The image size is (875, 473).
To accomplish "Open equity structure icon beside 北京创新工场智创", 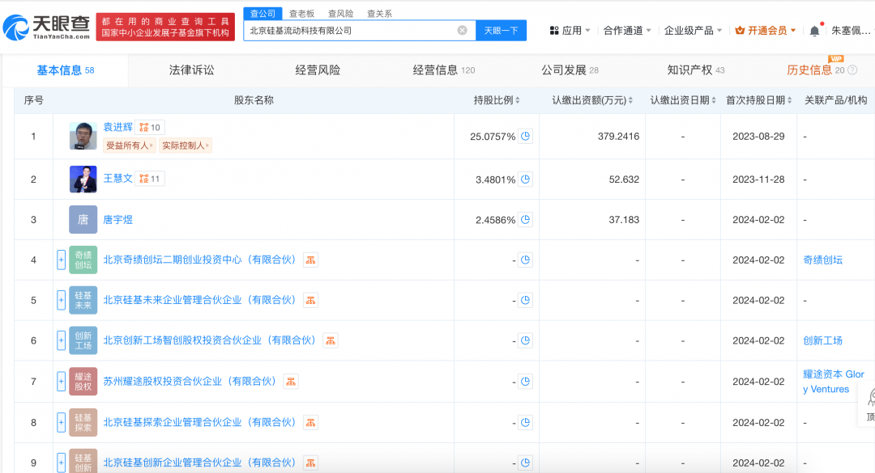I will (x=330, y=340).
